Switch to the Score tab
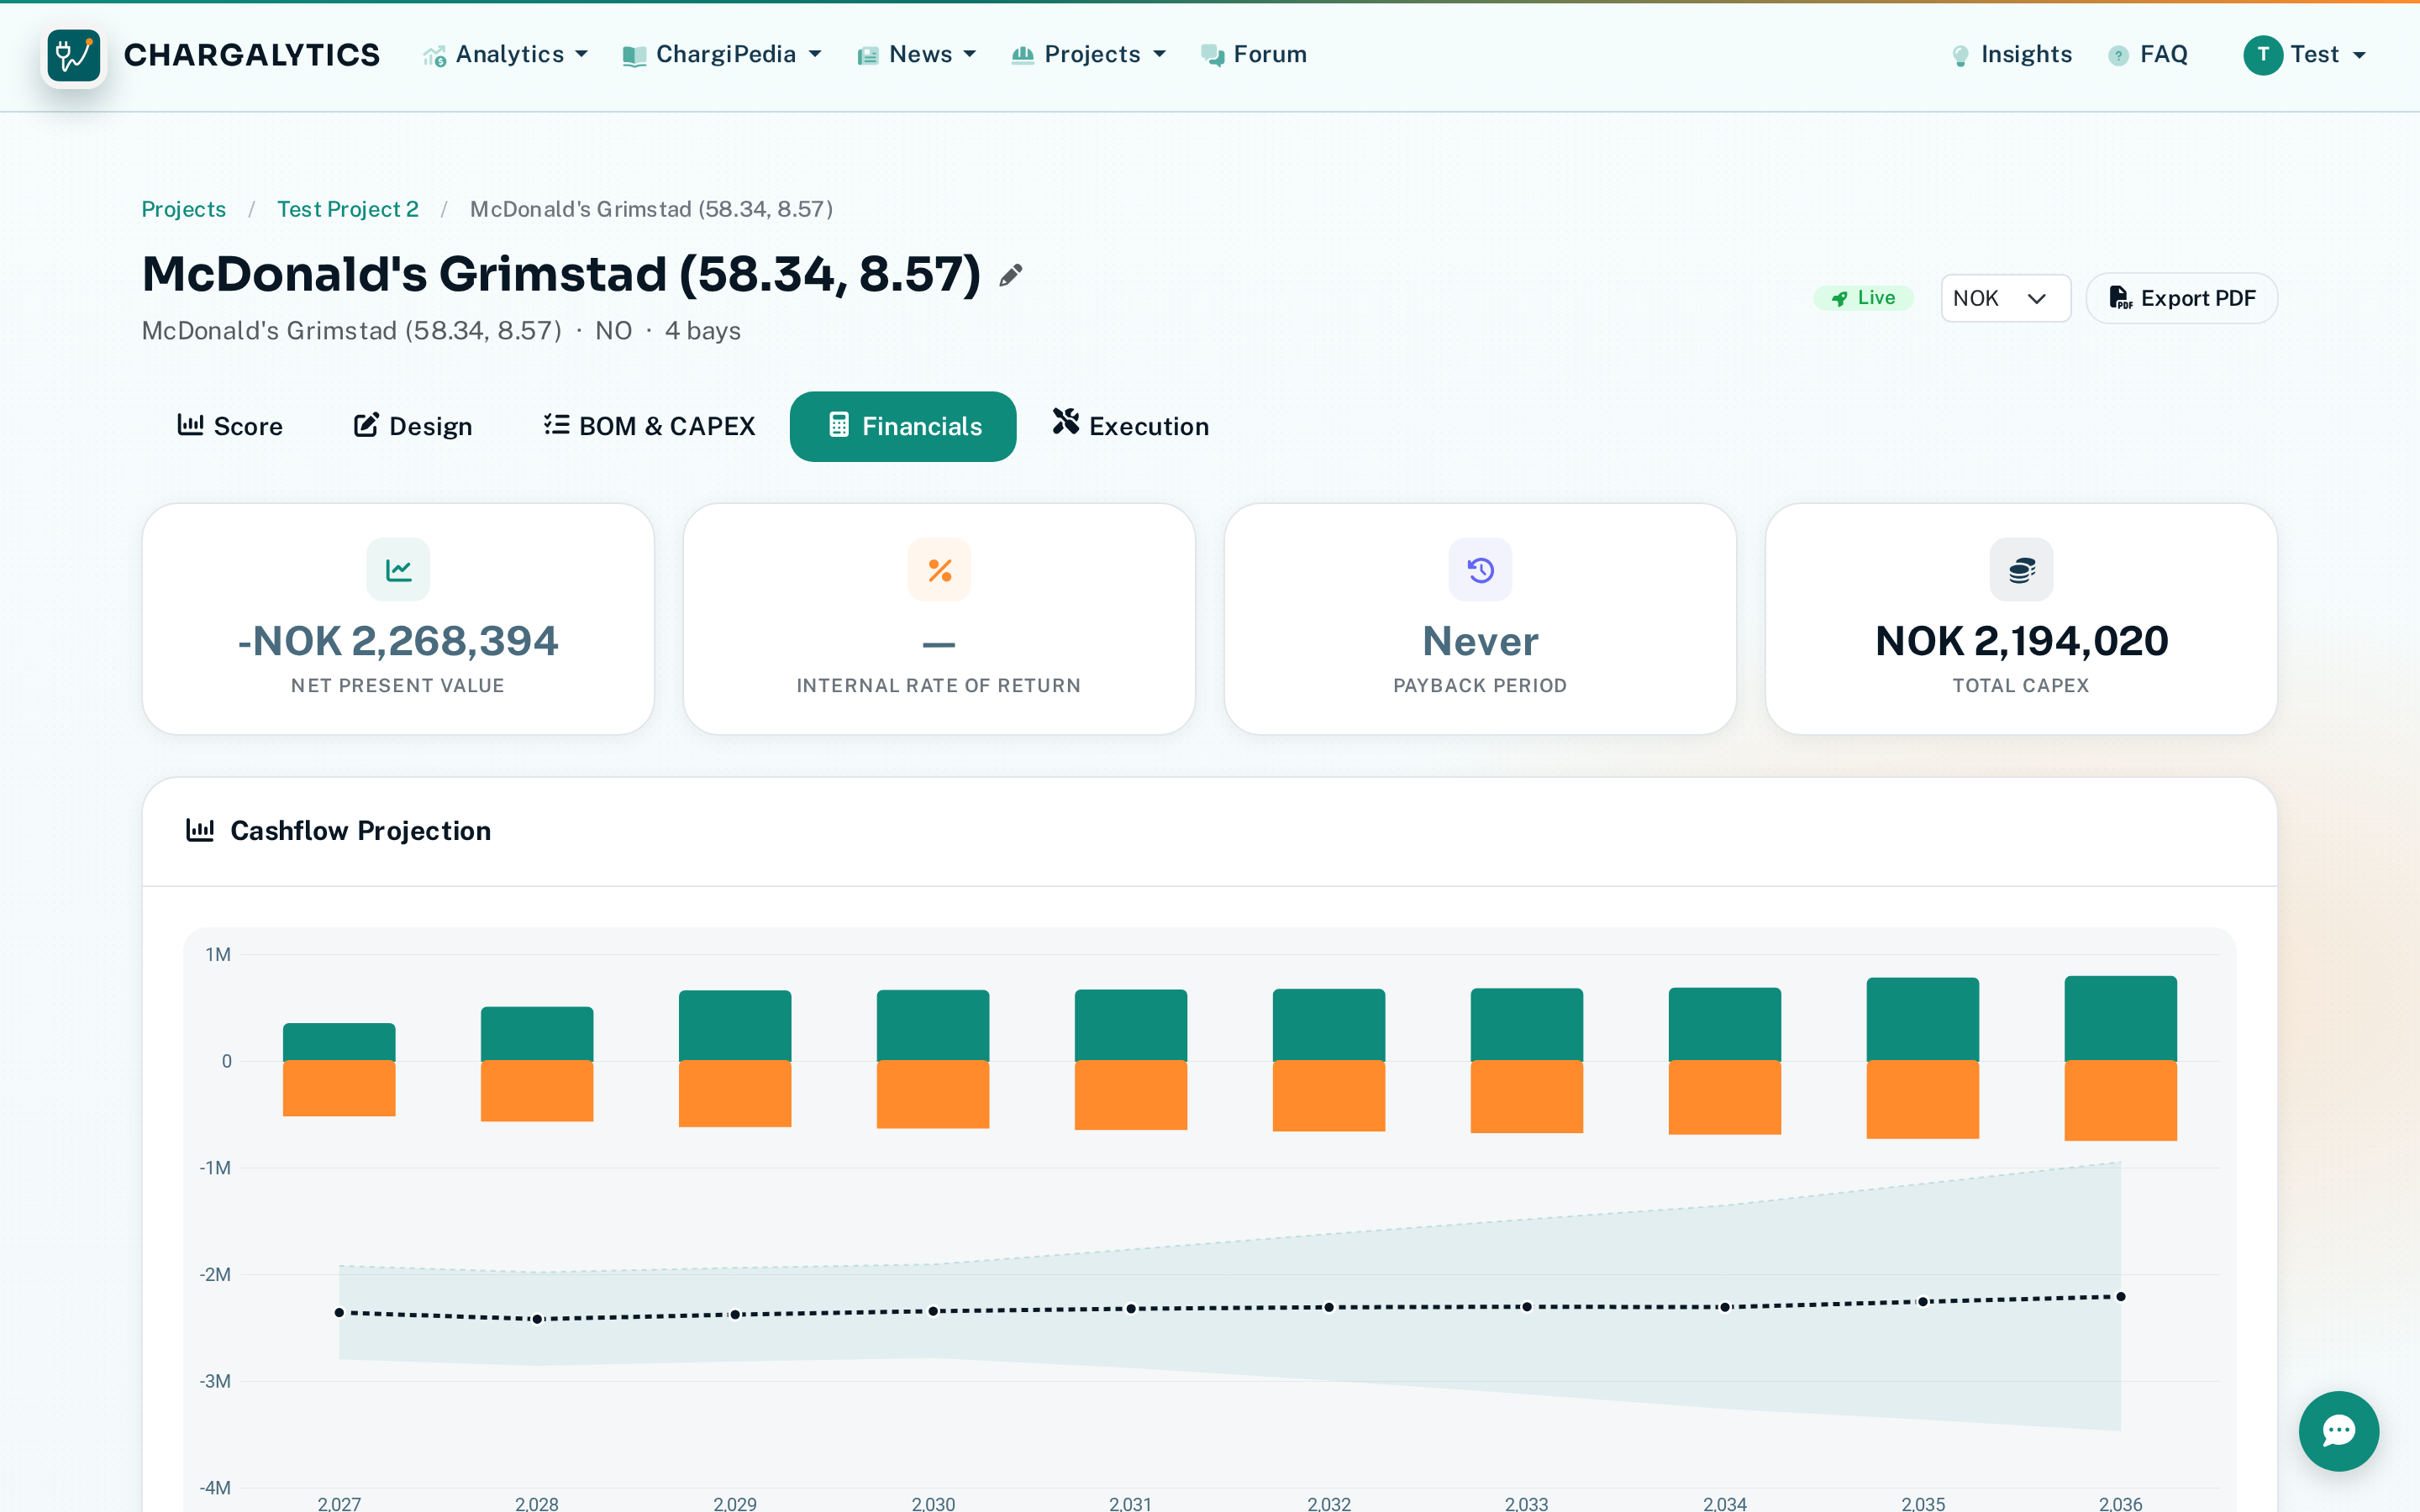The image size is (2420, 1512). tap(230, 426)
